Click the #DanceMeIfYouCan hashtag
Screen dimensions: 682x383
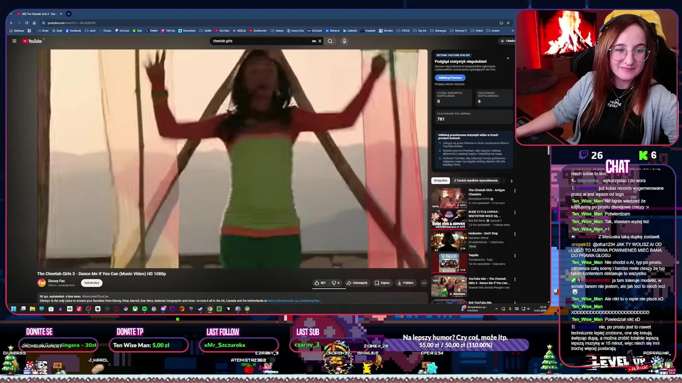[96, 296]
